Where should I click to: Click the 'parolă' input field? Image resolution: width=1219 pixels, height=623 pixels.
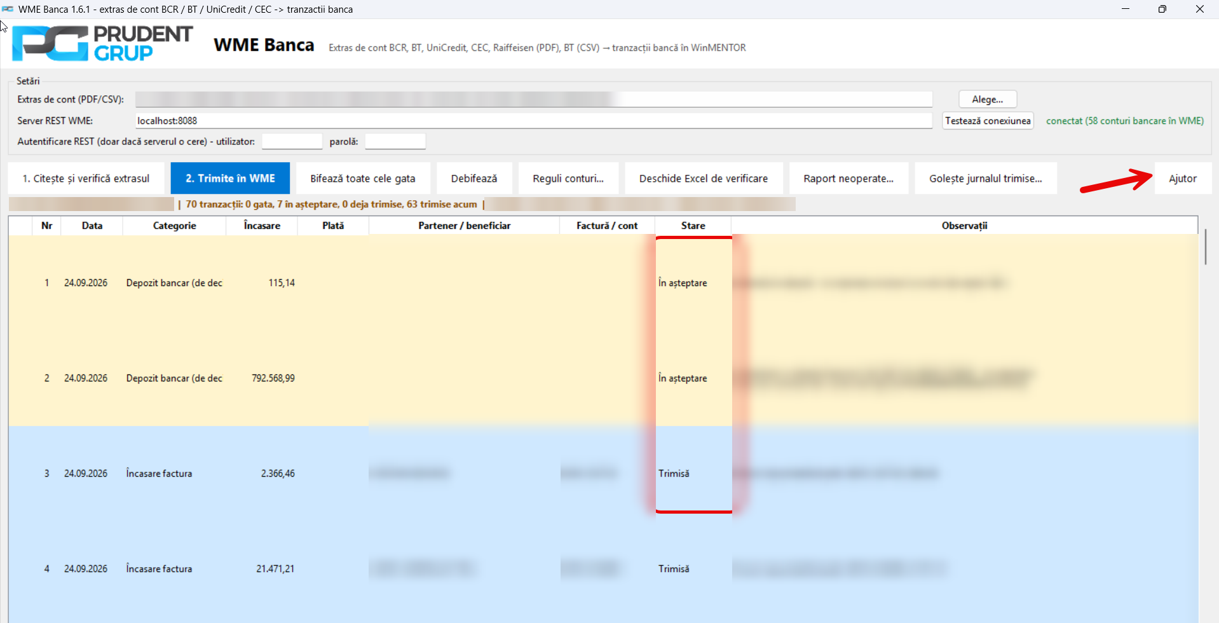[x=395, y=141]
